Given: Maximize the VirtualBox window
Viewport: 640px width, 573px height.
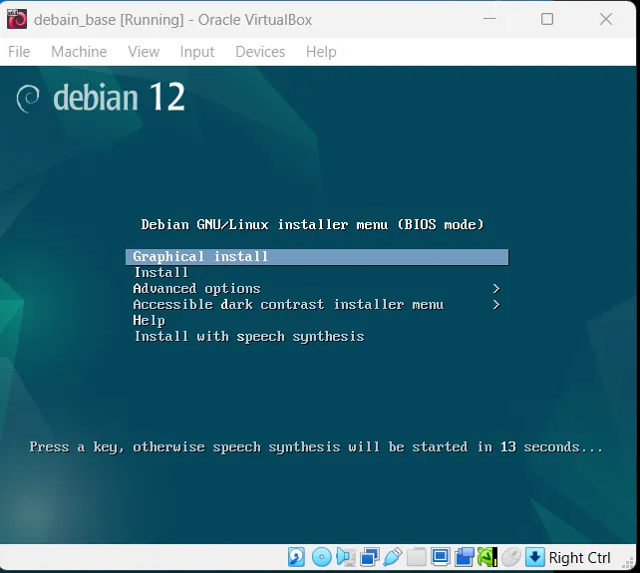Looking at the screenshot, I should pos(547,19).
